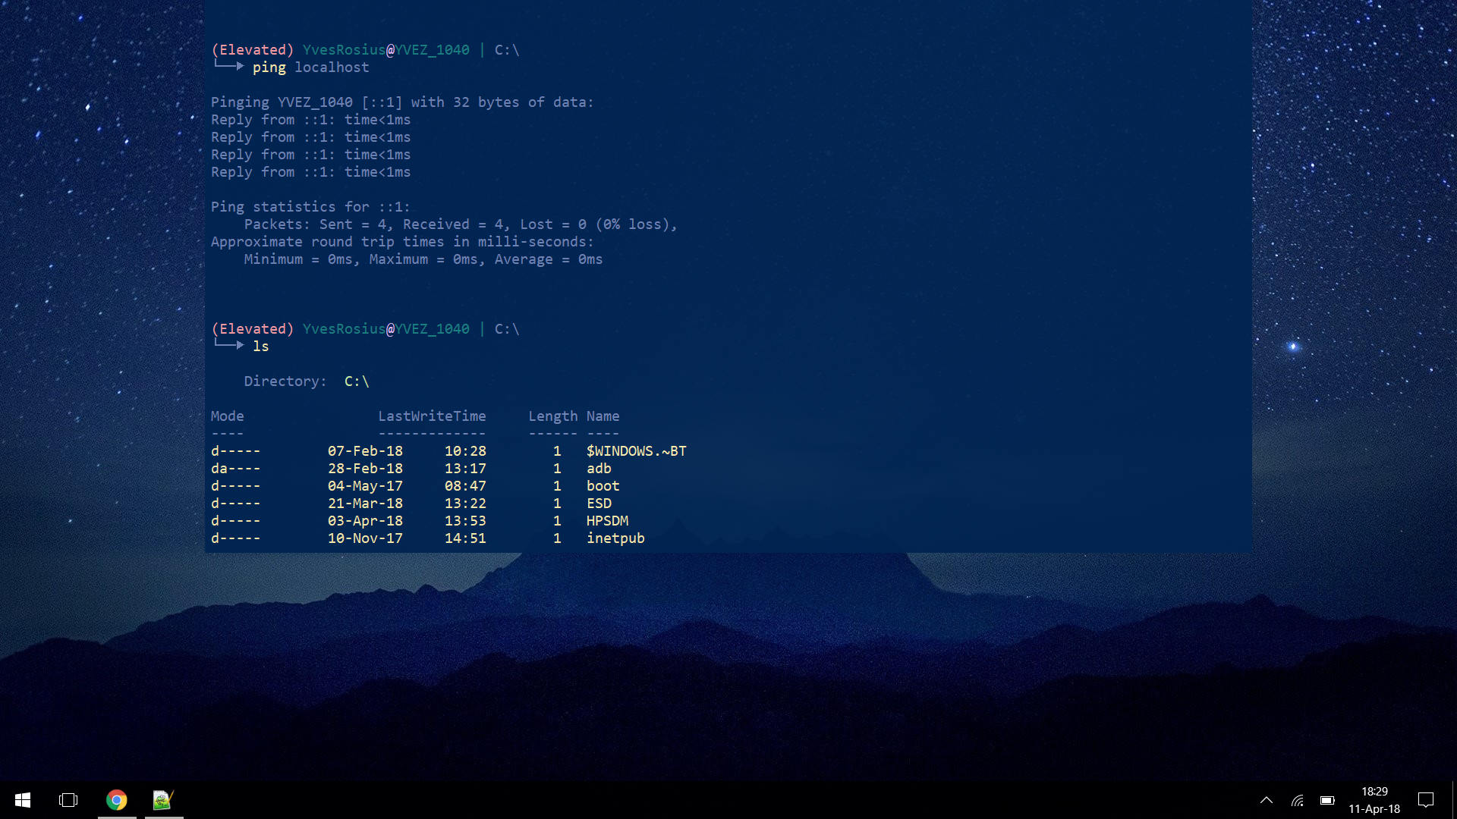Click the '04-May-17' date entry
1457x819 pixels.
pos(365,486)
